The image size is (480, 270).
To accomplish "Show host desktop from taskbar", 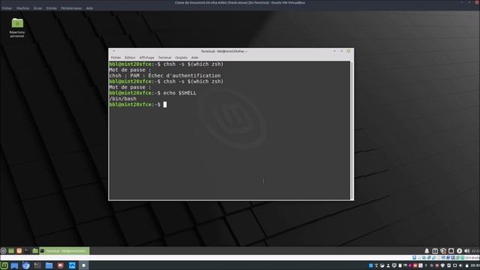I will [14, 265].
